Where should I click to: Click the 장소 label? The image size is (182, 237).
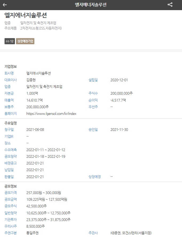coord(7,143)
